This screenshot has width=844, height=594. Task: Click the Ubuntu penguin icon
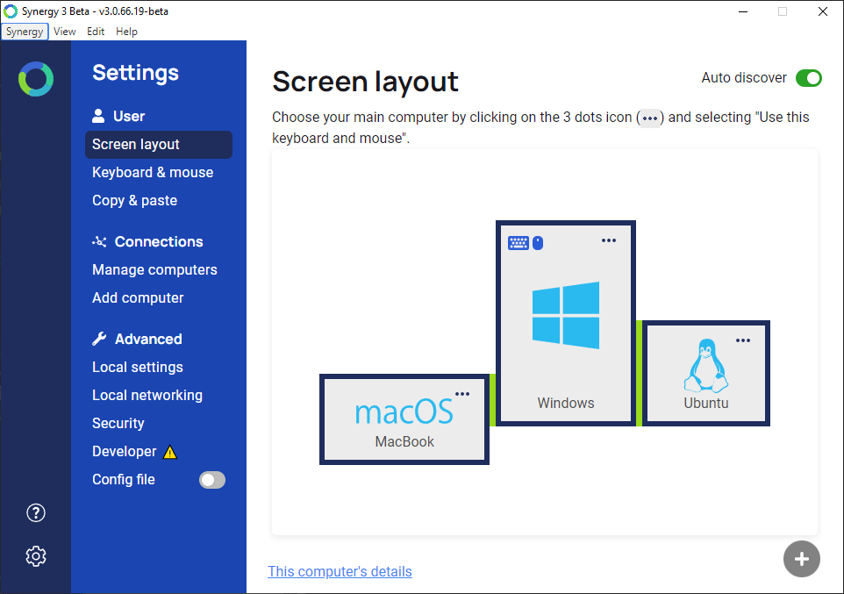(705, 367)
